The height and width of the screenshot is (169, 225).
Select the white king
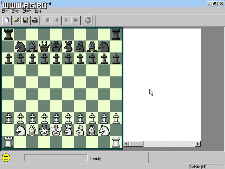click(x=56, y=130)
